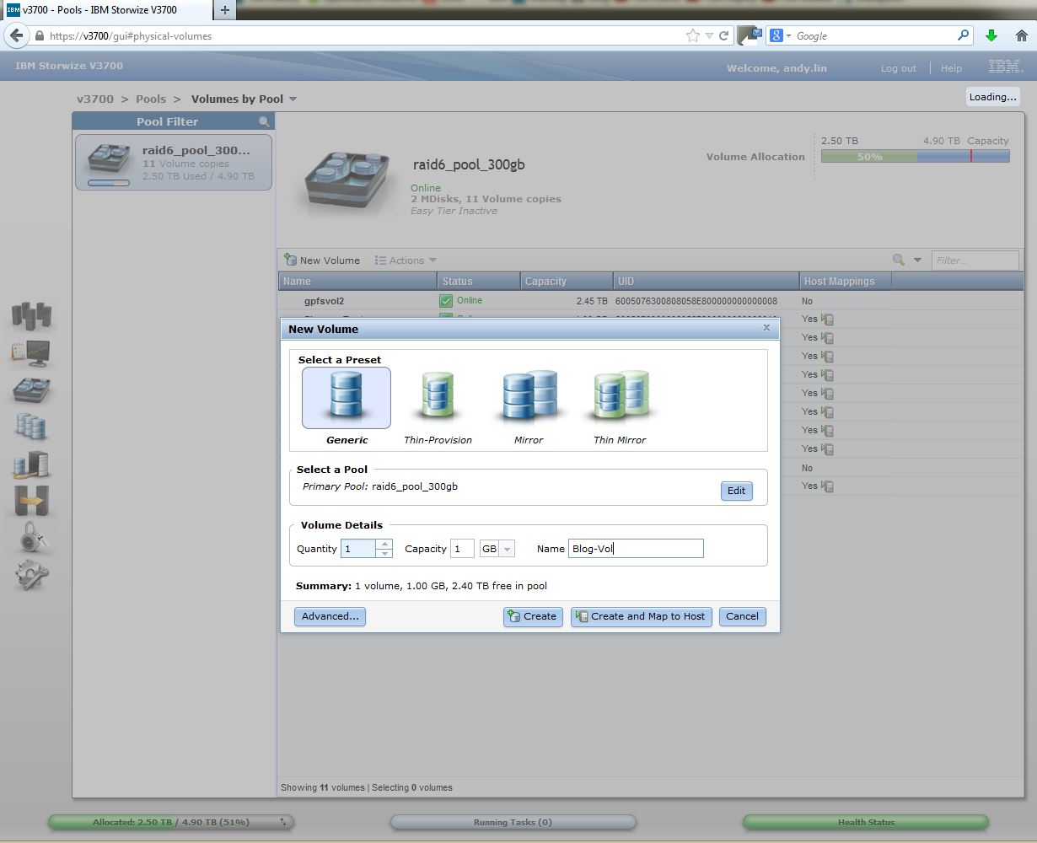Focus the Quantity input field
1037x843 pixels.
[358, 549]
